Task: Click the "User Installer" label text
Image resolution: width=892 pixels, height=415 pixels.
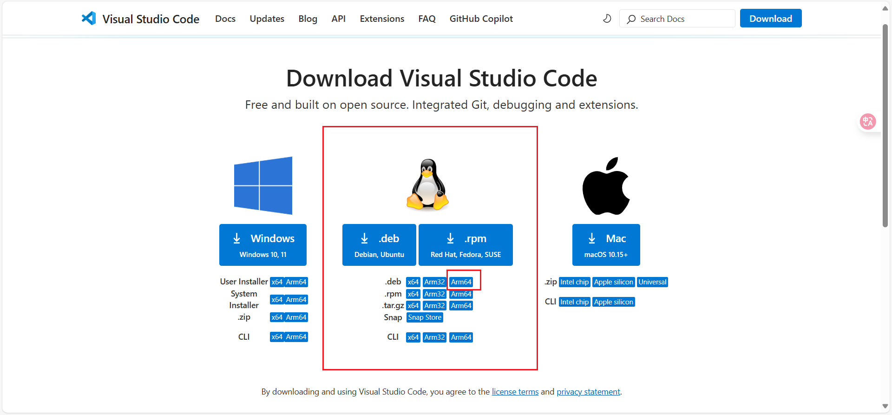Action: (244, 282)
